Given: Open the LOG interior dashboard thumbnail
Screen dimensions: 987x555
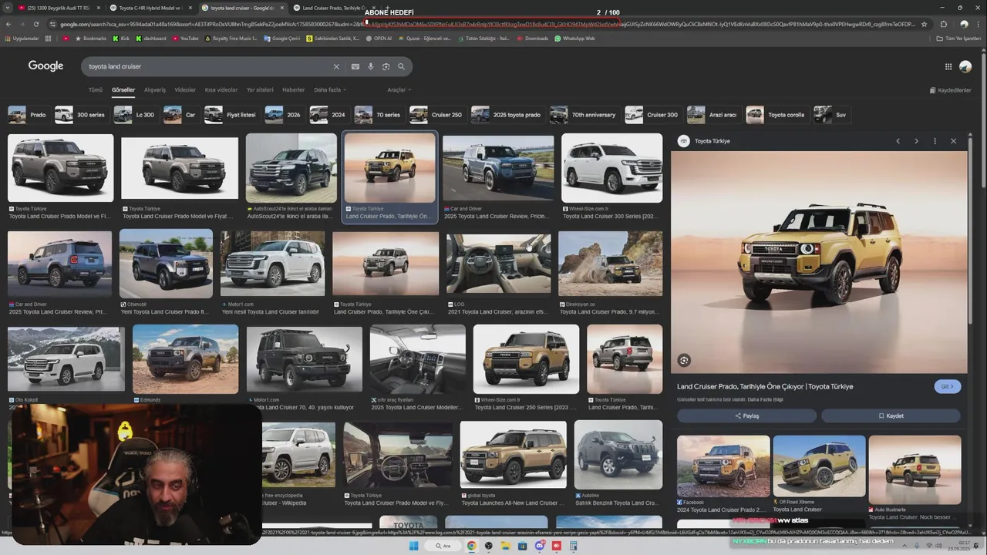Looking at the screenshot, I should (498, 264).
